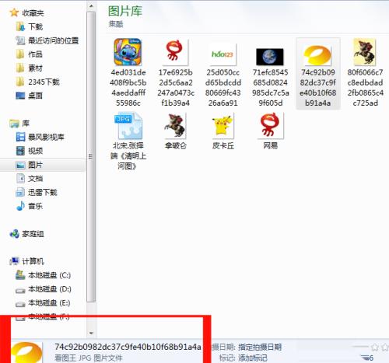Click the file name label 4ed031de408f9bc5b4aeddafff55986c
Screen dimensions: 389x363
point(128,88)
